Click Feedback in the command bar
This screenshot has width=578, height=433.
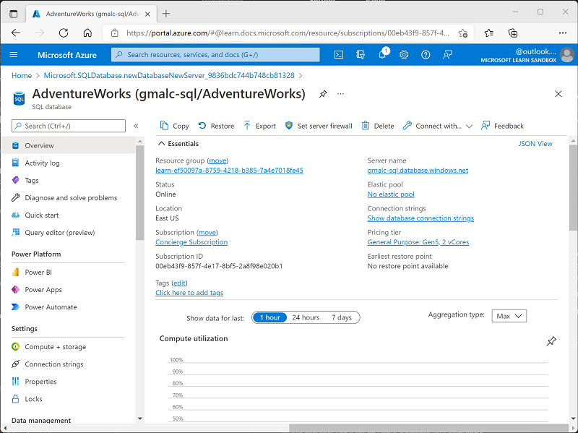pos(502,126)
